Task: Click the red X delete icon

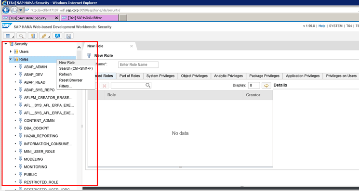Action: tap(105, 86)
